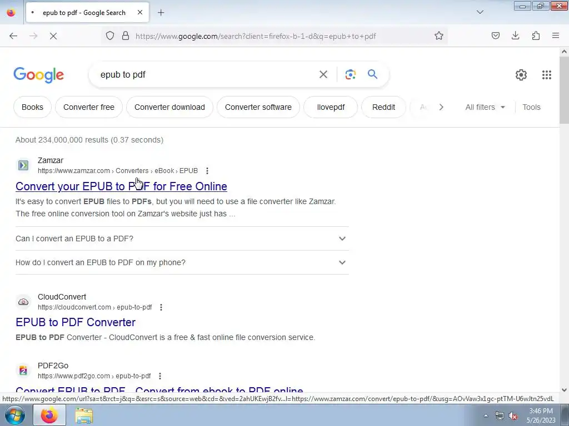The width and height of the screenshot is (569, 426).
Task: Click the forward navigation arrow
Action: [x=33, y=36]
